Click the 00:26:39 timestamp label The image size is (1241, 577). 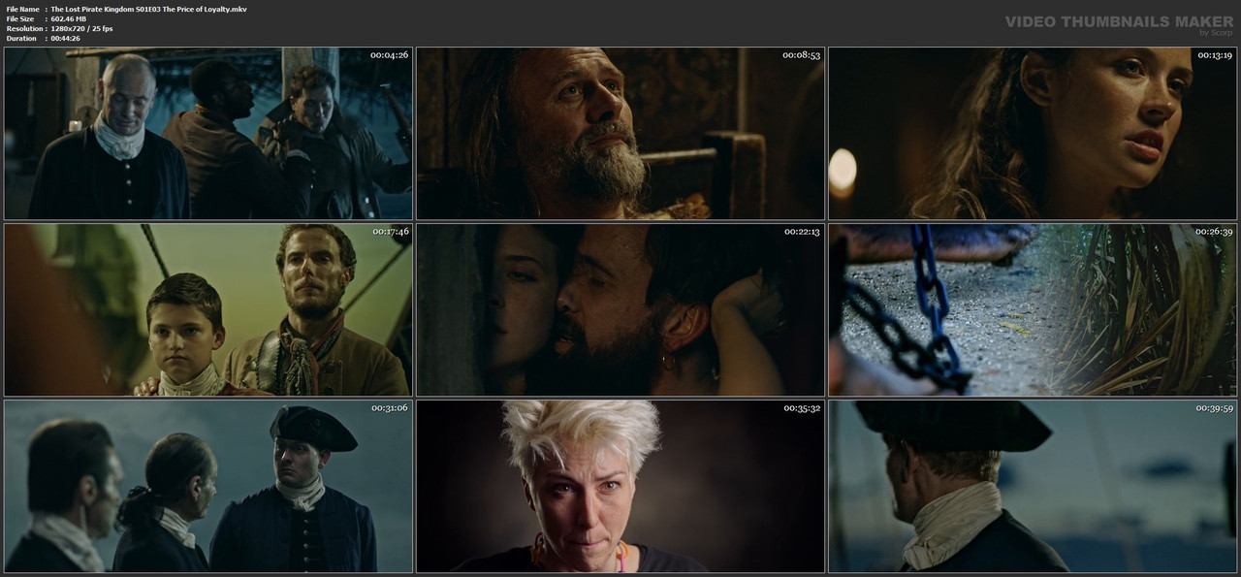[x=1214, y=232]
